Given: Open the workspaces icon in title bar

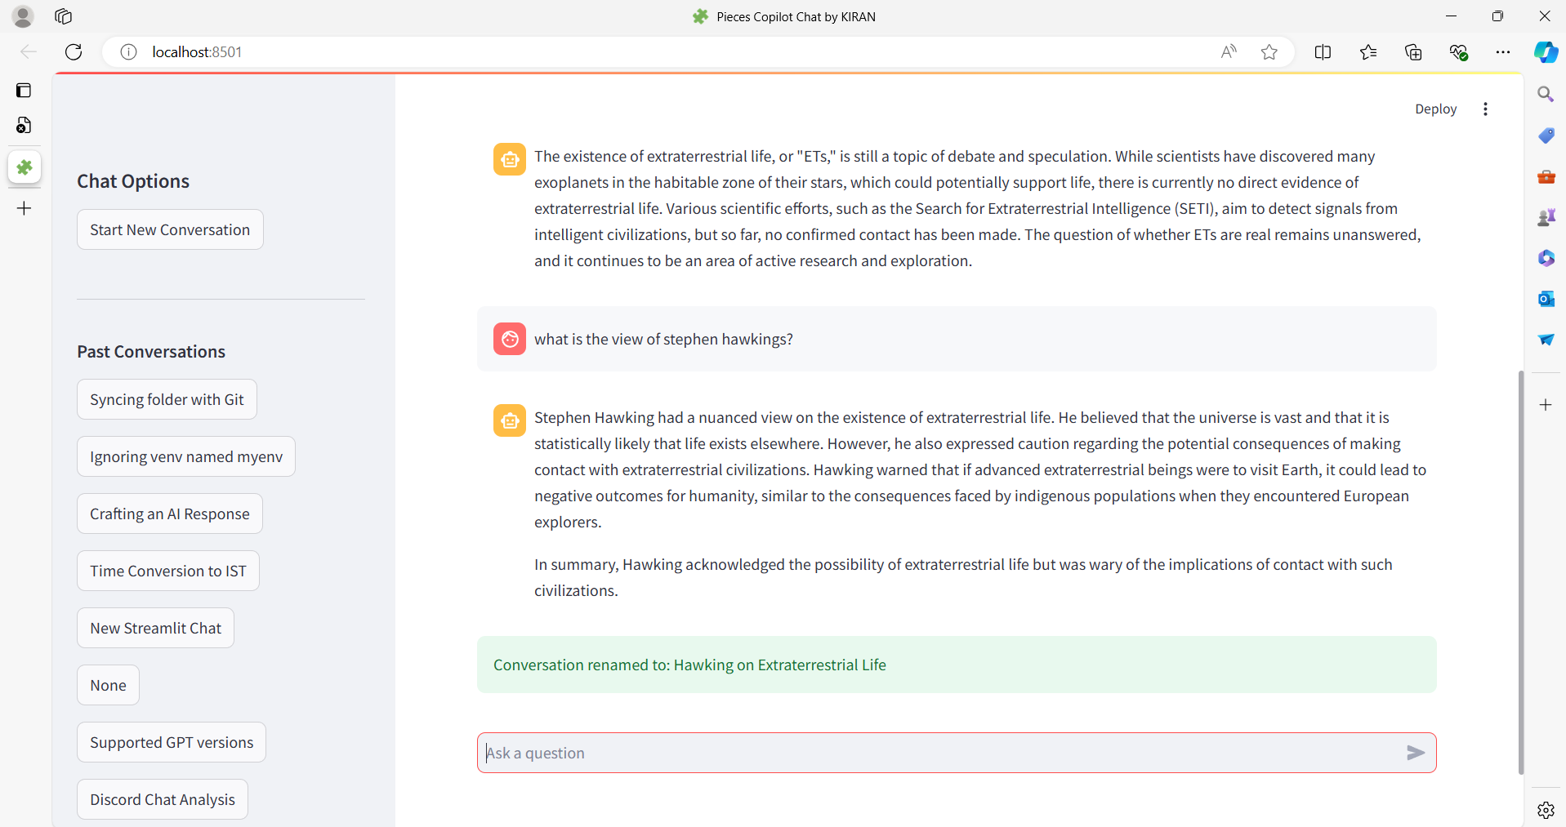Looking at the screenshot, I should [64, 16].
